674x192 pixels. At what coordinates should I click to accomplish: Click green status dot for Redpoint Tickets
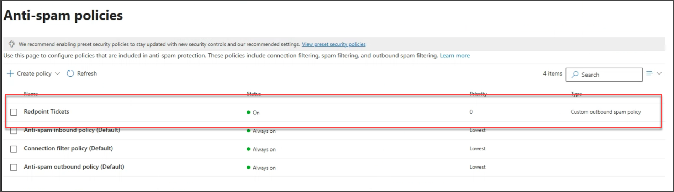tap(248, 112)
